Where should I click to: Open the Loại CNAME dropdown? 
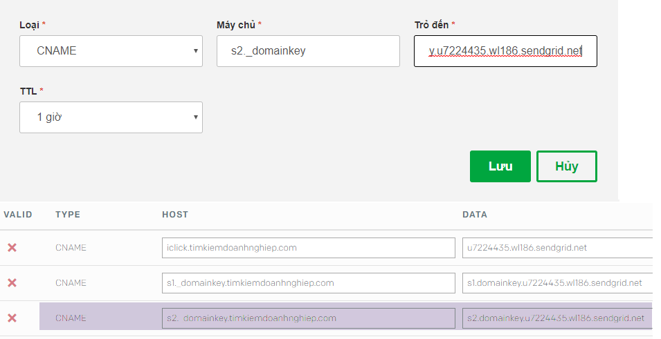click(x=111, y=51)
